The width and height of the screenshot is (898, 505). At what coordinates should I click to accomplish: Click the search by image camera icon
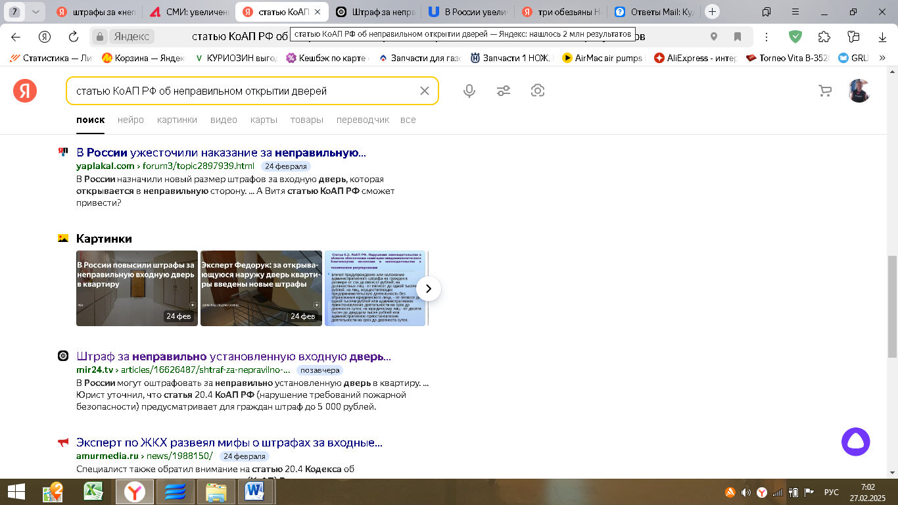point(538,91)
